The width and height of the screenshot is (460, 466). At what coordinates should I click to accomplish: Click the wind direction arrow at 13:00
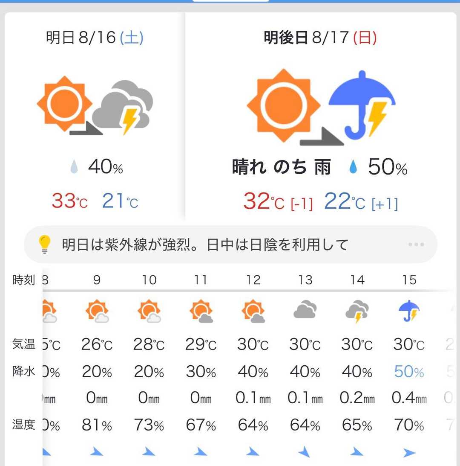(305, 451)
